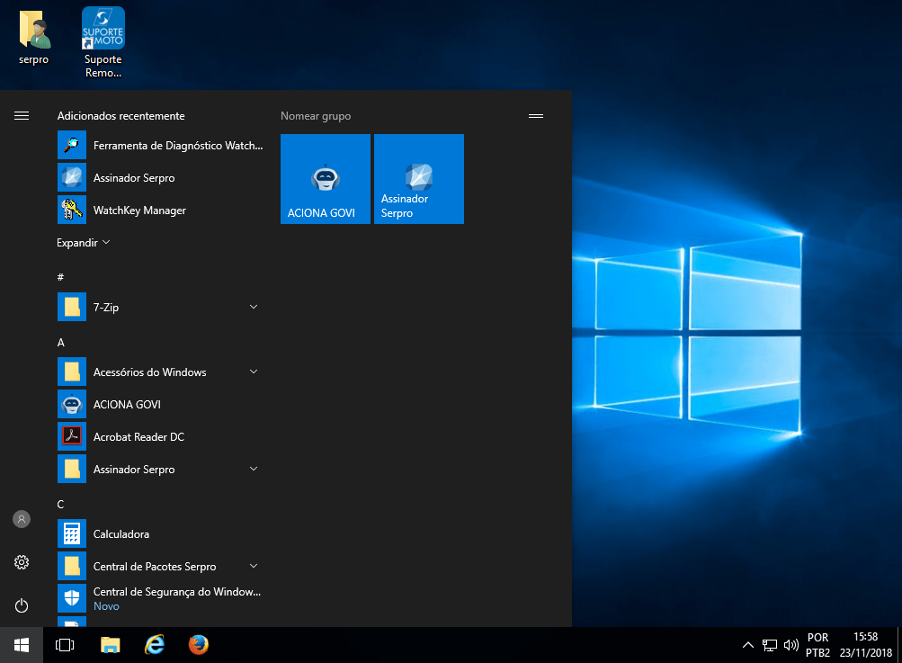Launch the Assinador Serpro tile
The height and width of the screenshot is (663, 902).
[418, 179]
